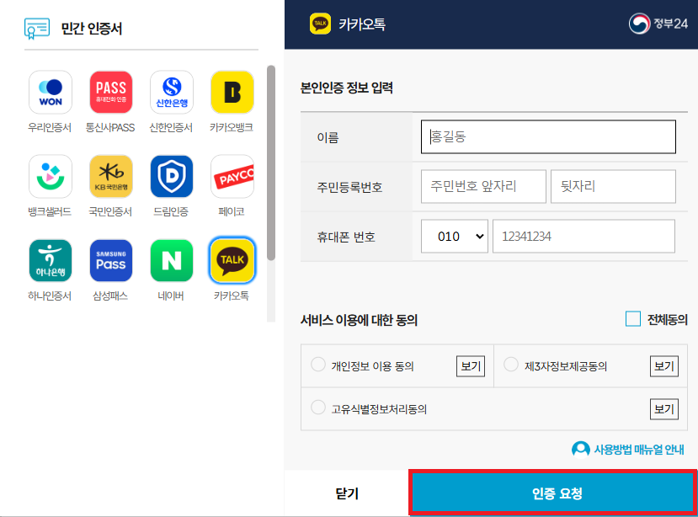Click the 신한인증서 label
This screenshot has width=698, height=517.
pyautogui.click(x=171, y=127)
